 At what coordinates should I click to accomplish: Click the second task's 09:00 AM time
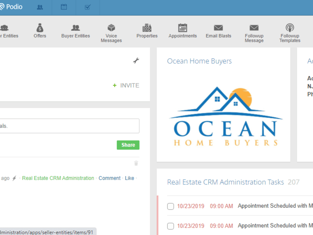coord(221,226)
